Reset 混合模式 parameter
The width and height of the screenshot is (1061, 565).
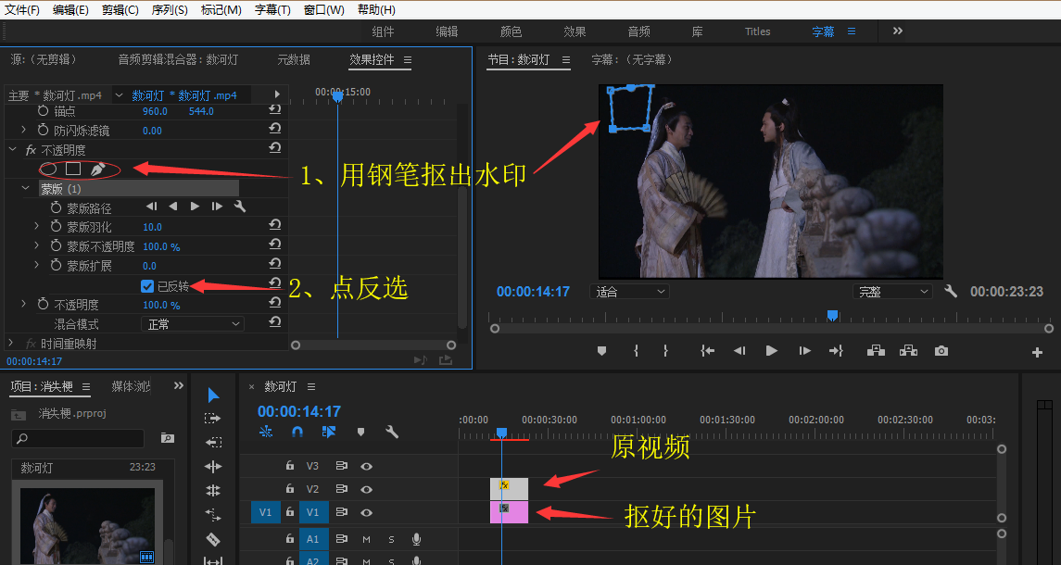tap(274, 322)
